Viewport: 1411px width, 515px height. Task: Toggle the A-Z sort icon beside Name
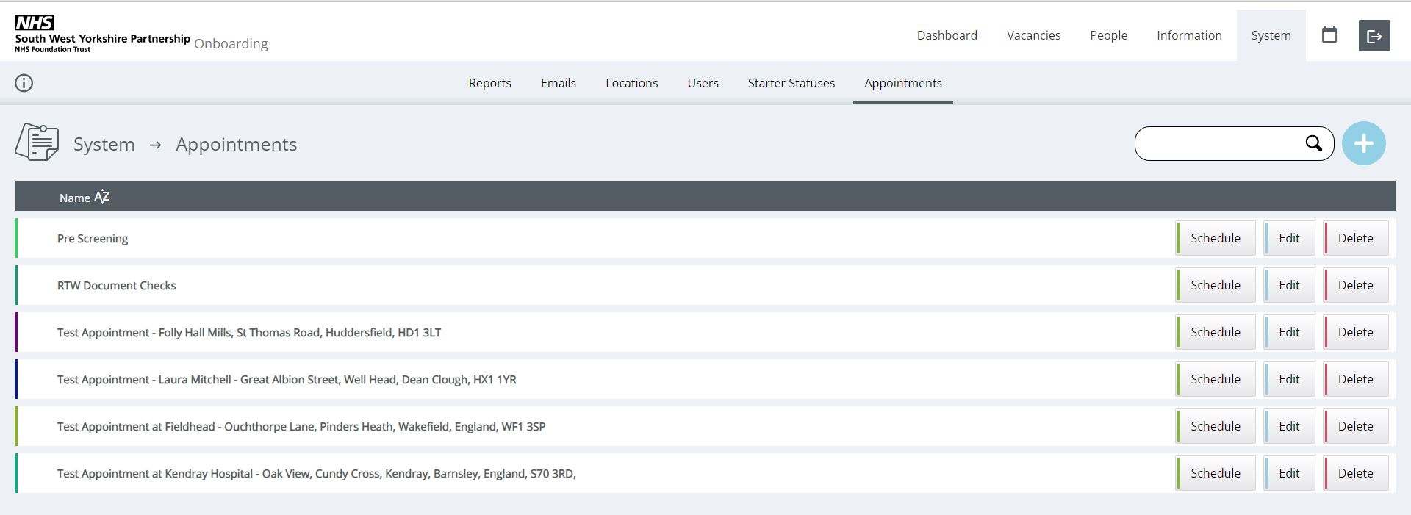pos(102,197)
